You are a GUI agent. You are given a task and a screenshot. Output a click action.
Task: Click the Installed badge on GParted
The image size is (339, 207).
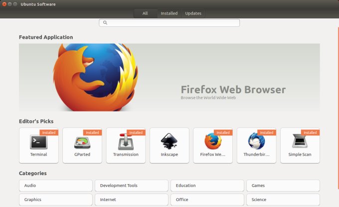[x=92, y=132]
